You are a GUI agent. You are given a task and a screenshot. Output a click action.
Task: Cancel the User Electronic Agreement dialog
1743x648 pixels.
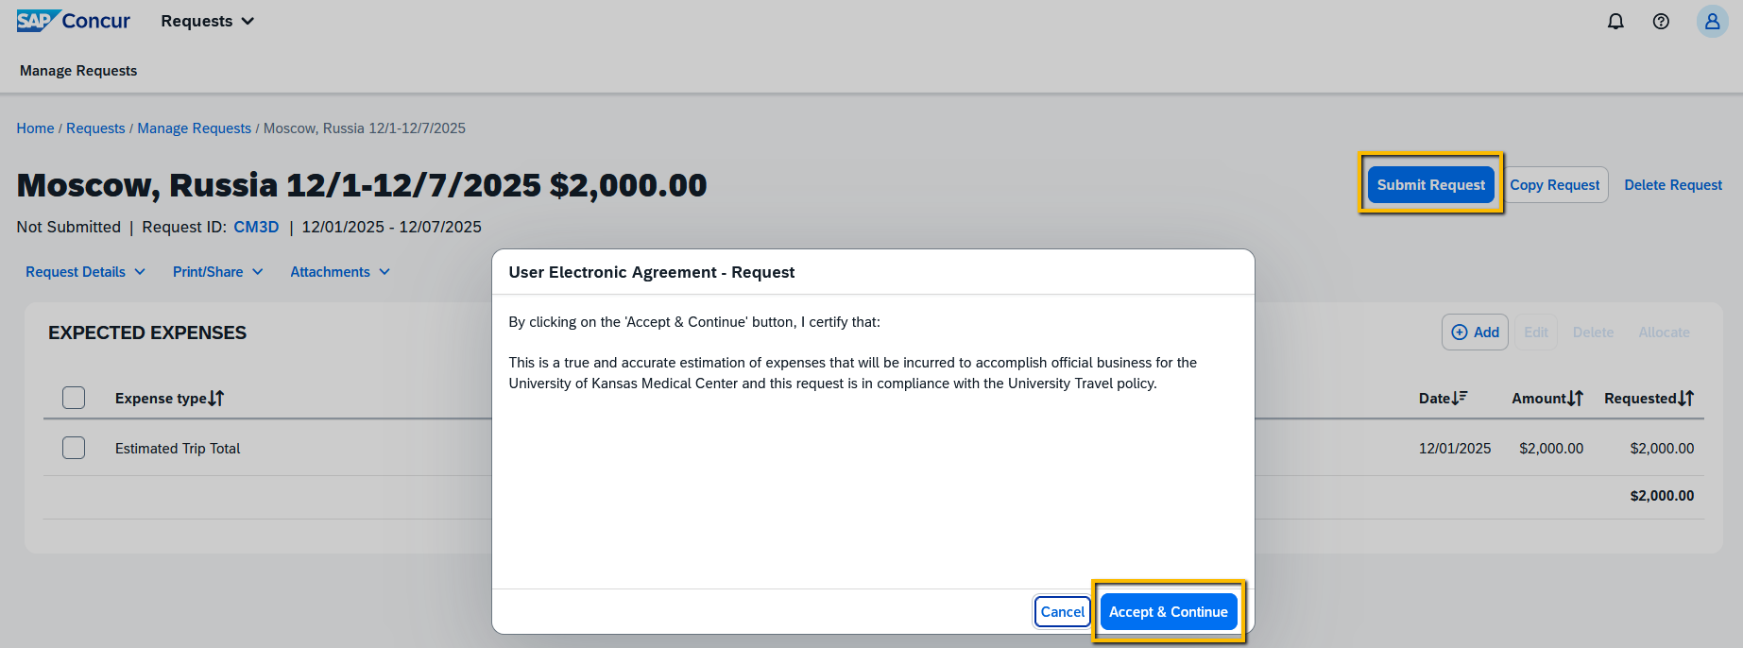click(1062, 612)
